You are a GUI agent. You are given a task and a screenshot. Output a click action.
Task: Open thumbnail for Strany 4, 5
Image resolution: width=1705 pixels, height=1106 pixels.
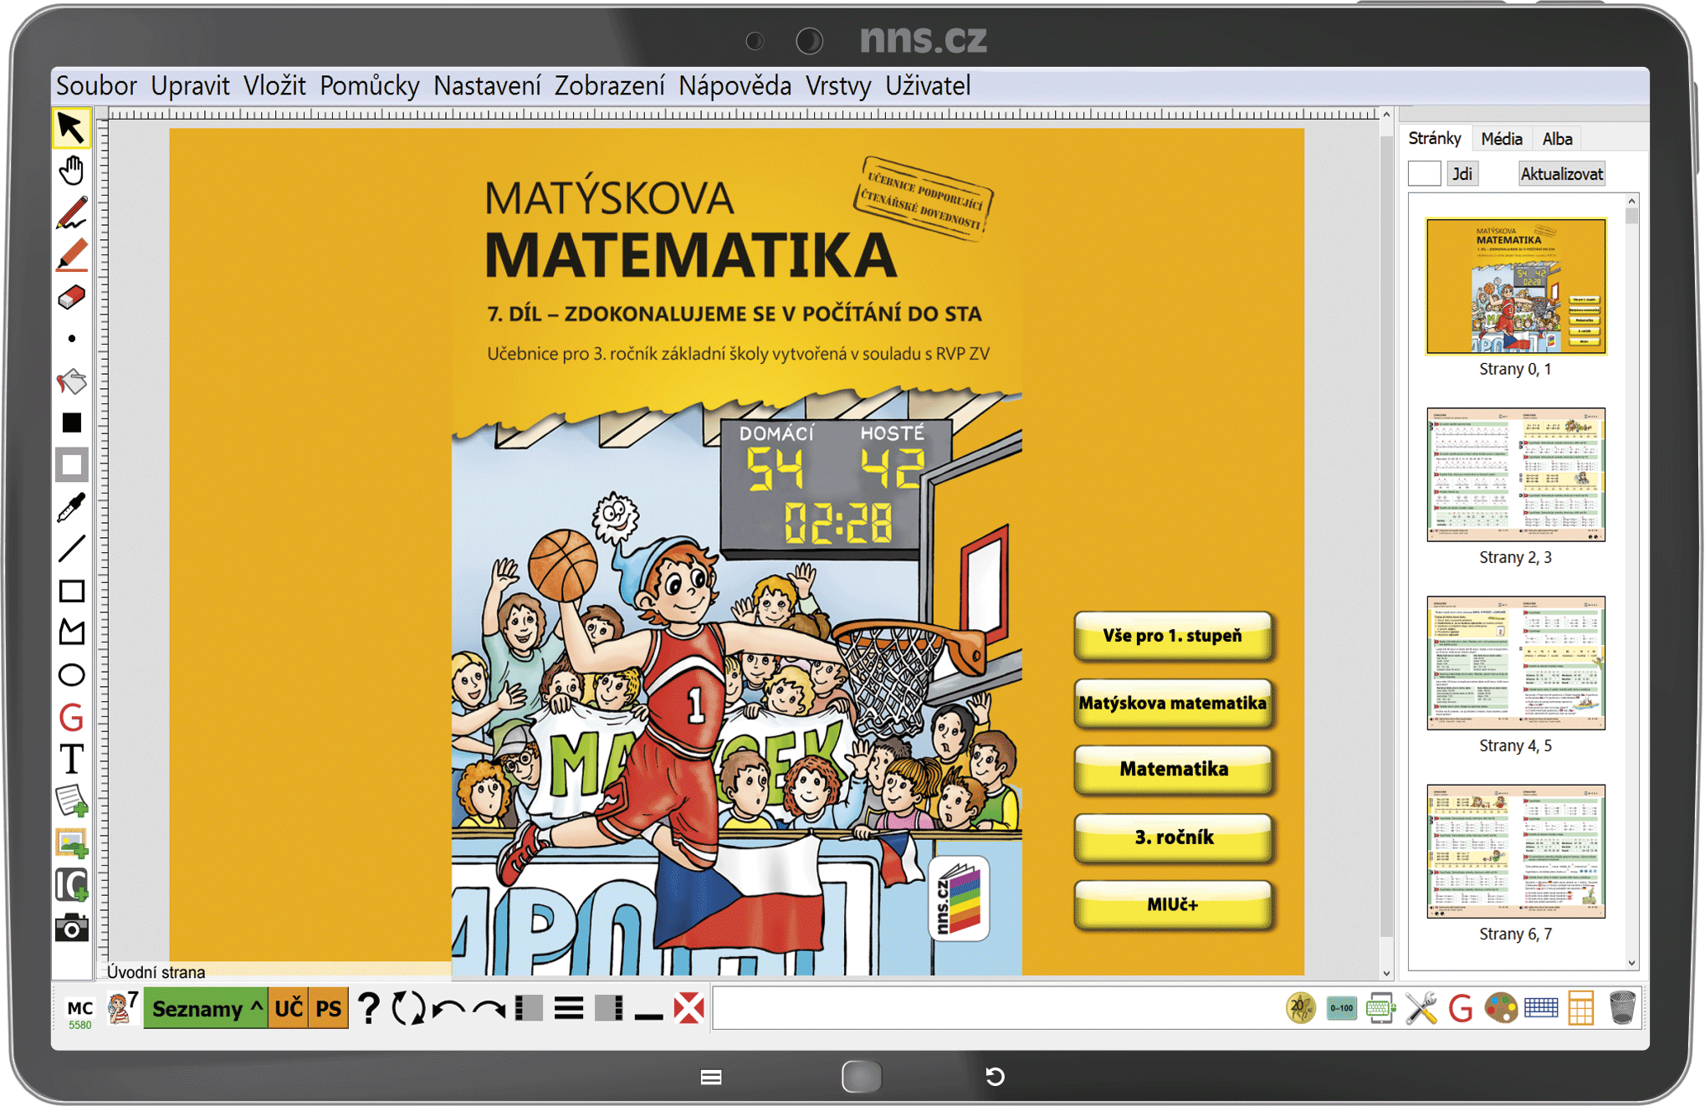click(1515, 663)
